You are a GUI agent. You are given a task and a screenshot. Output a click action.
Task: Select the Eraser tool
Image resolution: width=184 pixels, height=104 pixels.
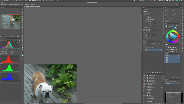(x=22, y=31)
